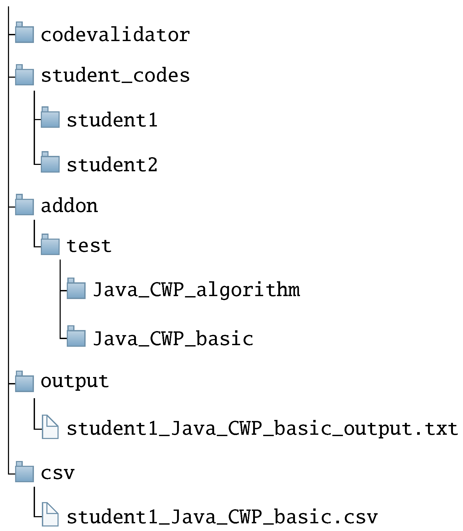Open the addon tree entry label
463x531 pixels.
pyautogui.click(x=69, y=206)
